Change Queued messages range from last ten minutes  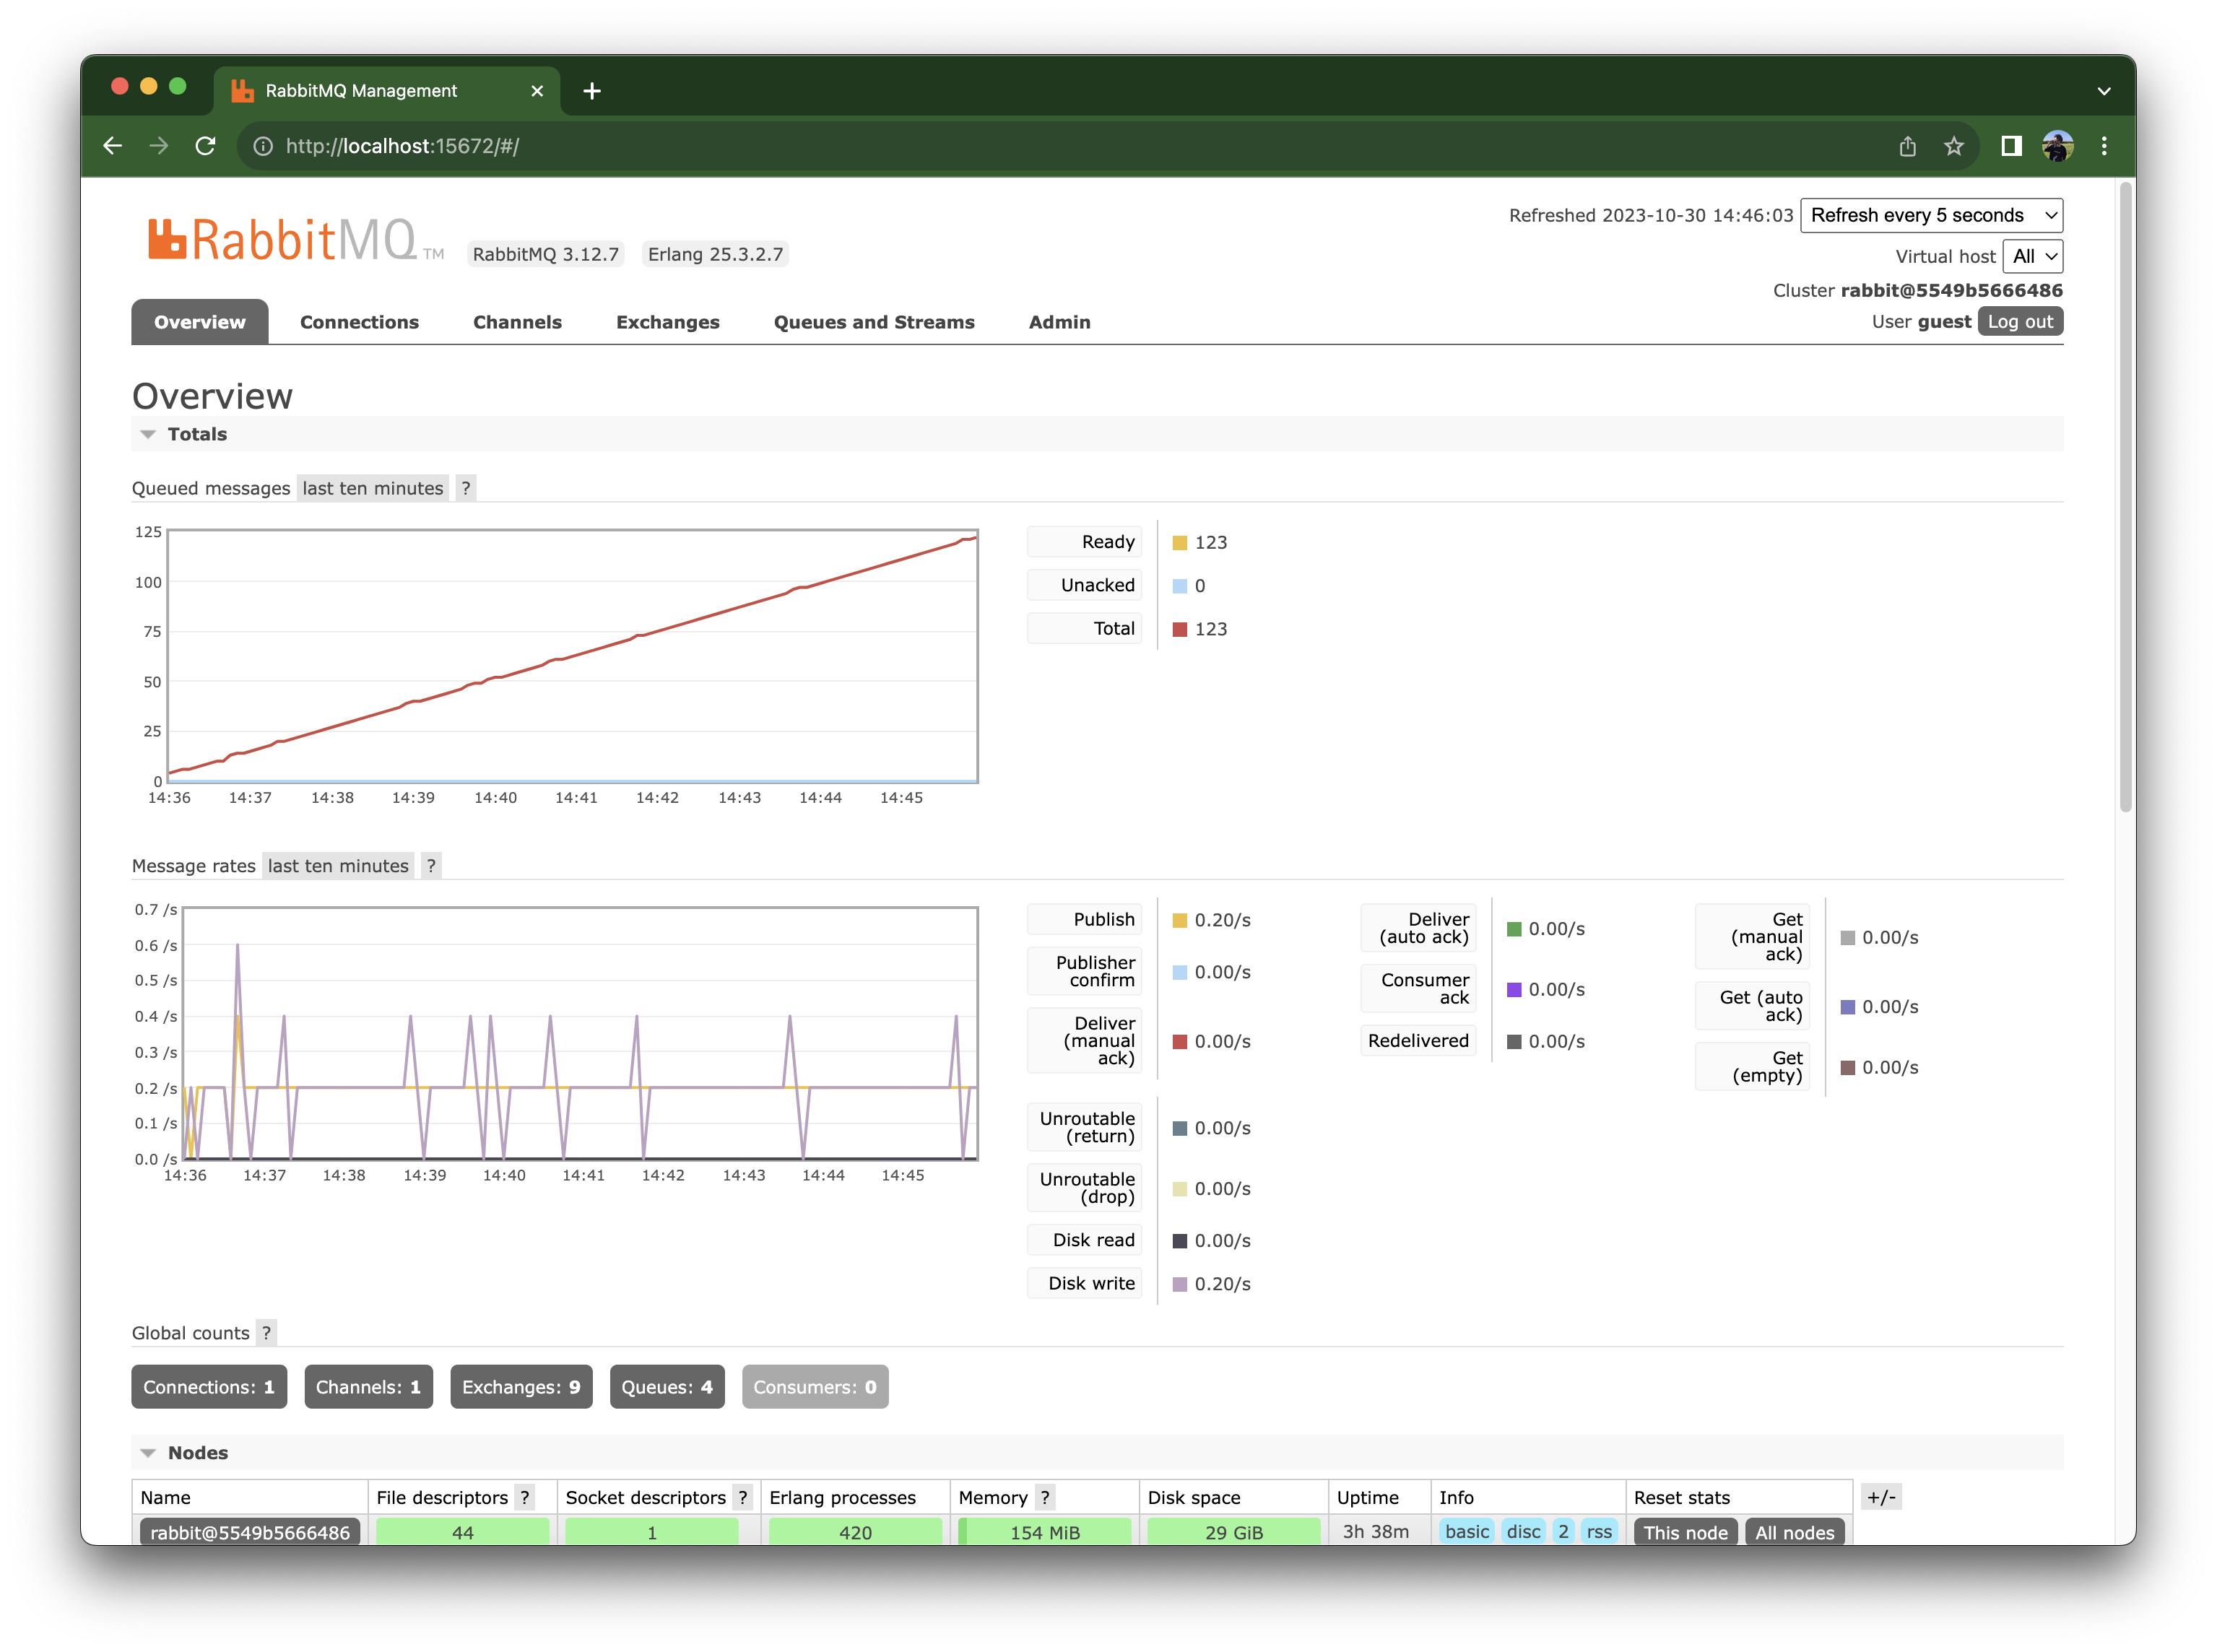[373, 488]
